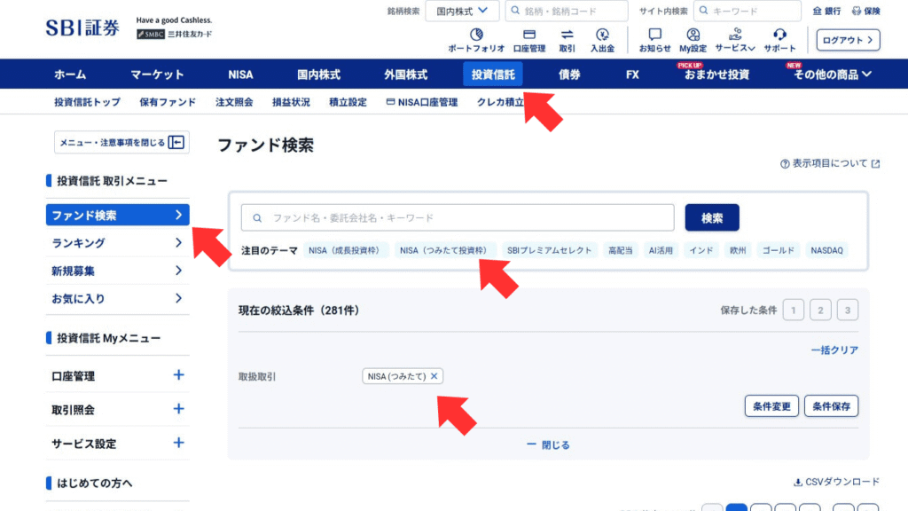The width and height of the screenshot is (908, 511).
Task: Open the お知らせ notifications icon
Action: pyautogui.click(x=654, y=40)
